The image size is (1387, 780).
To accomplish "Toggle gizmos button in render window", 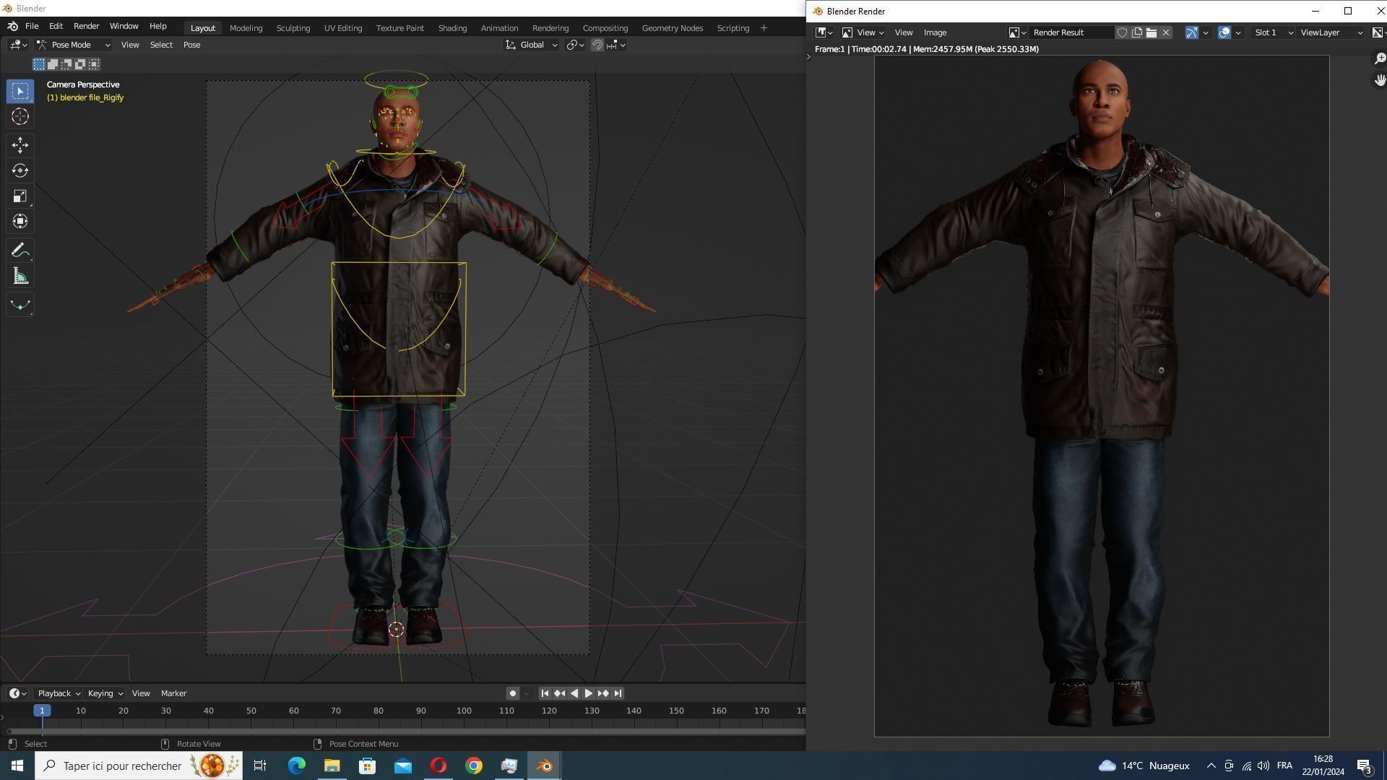I will (1192, 32).
